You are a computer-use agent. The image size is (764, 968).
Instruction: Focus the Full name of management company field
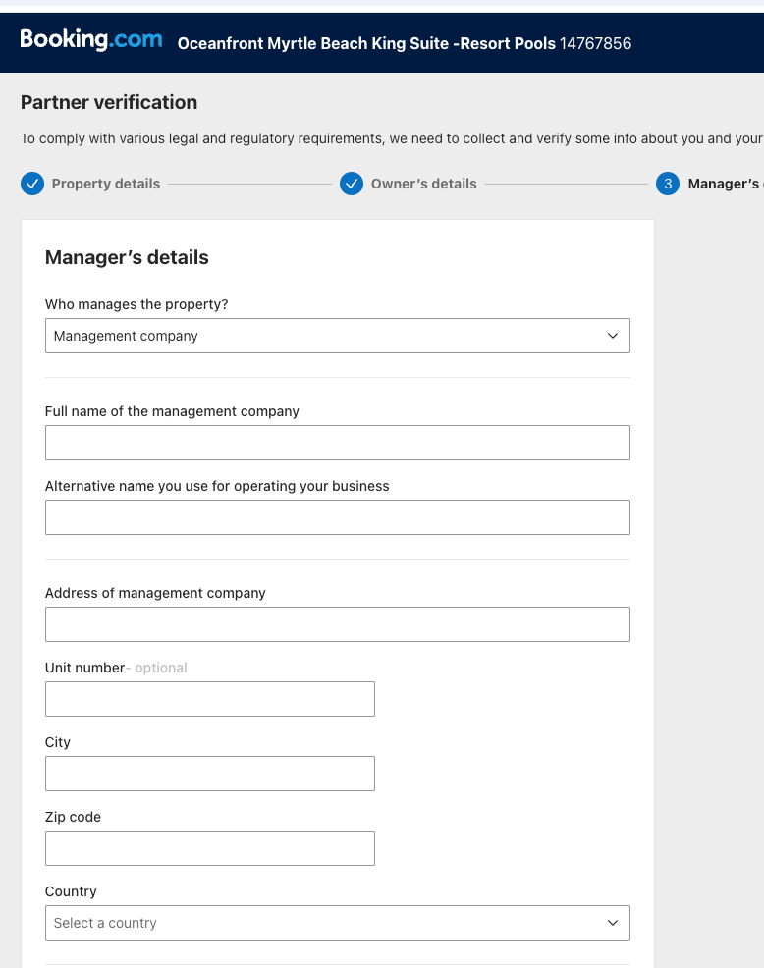tap(337, 443)
